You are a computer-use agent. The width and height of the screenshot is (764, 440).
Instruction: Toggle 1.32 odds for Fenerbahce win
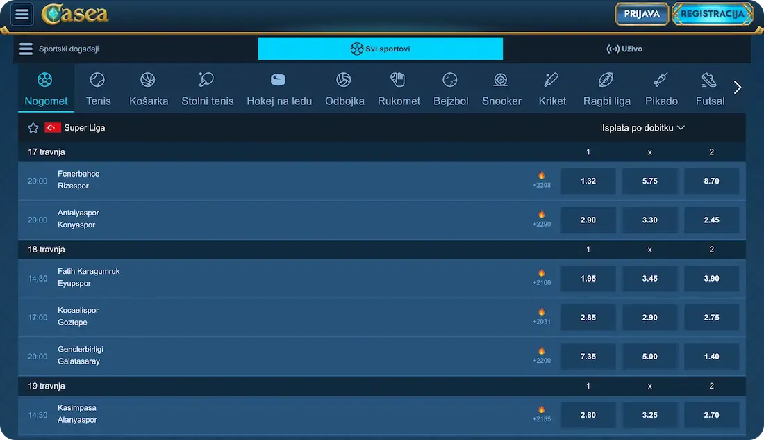point(588,181)
